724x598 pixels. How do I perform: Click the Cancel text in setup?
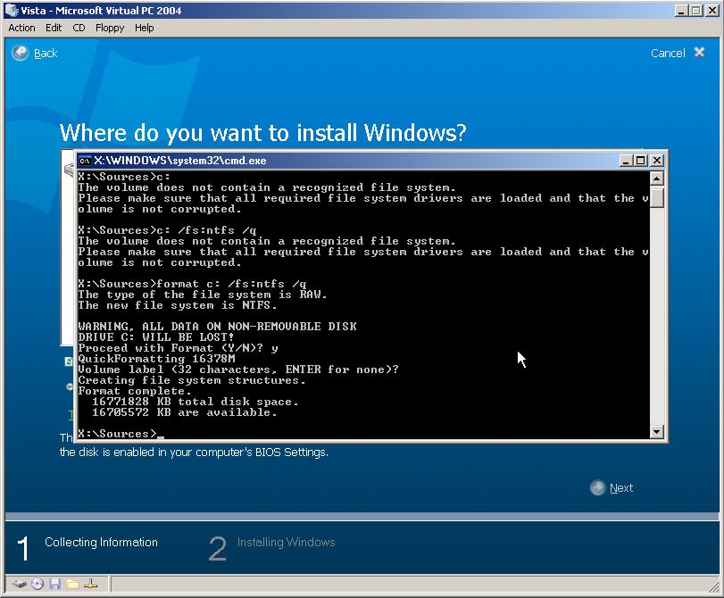(668, 53)
